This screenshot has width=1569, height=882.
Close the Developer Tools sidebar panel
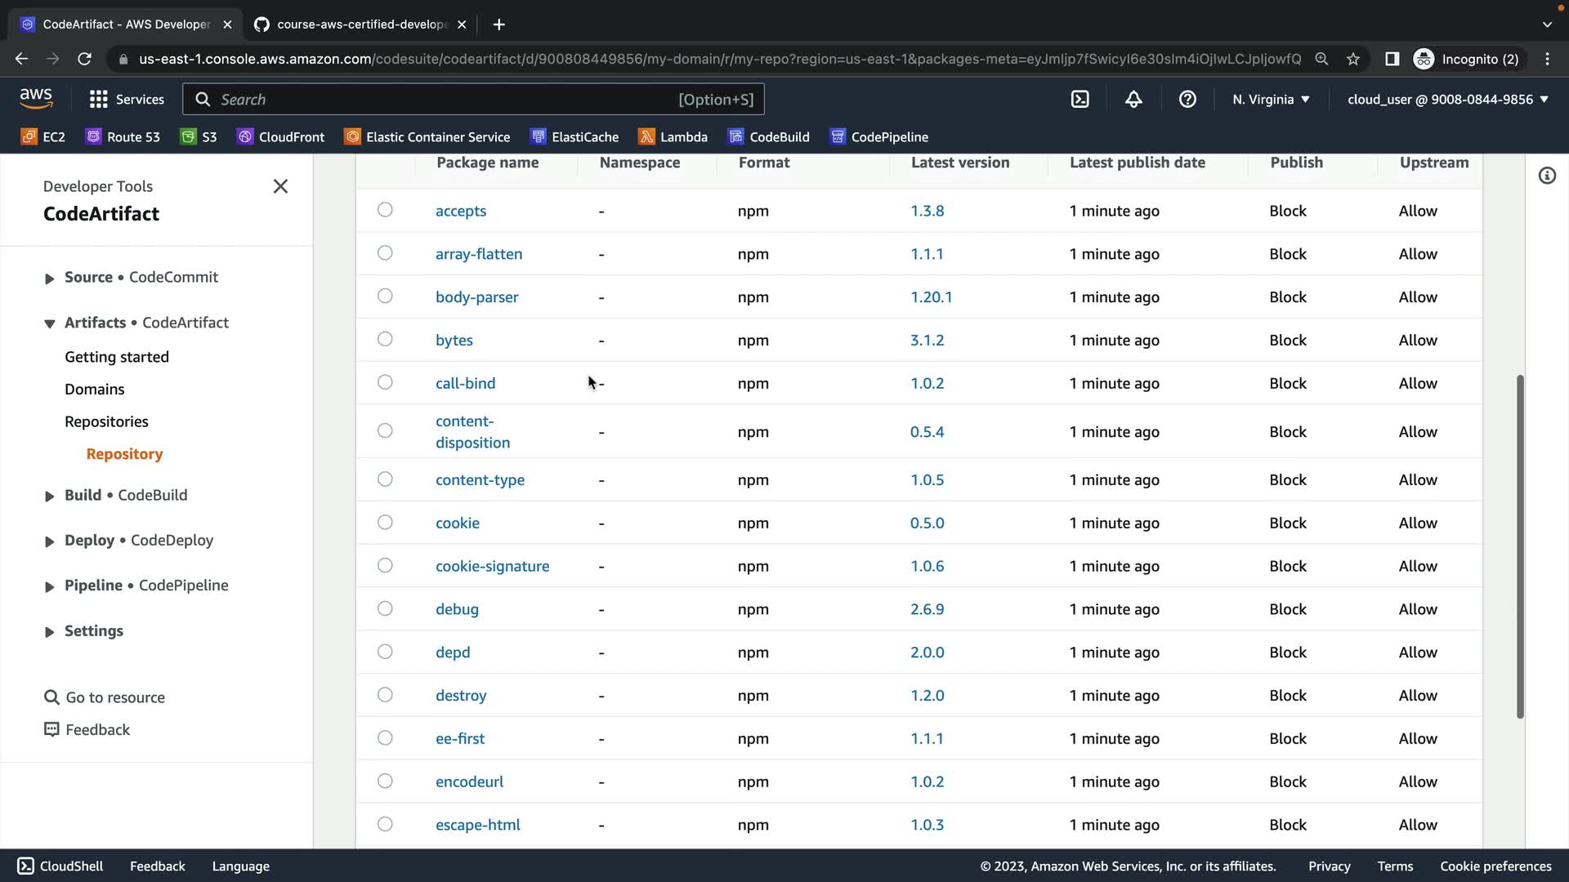pos(280,186)
